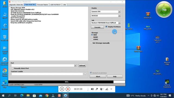Open the Network desktop icon
The width and height of the screenshot is (174, 98).
[5, 27]
